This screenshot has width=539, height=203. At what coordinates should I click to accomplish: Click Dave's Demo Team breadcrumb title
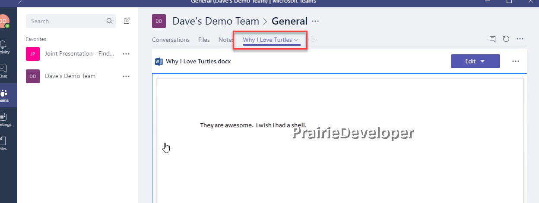click(216, 21)
